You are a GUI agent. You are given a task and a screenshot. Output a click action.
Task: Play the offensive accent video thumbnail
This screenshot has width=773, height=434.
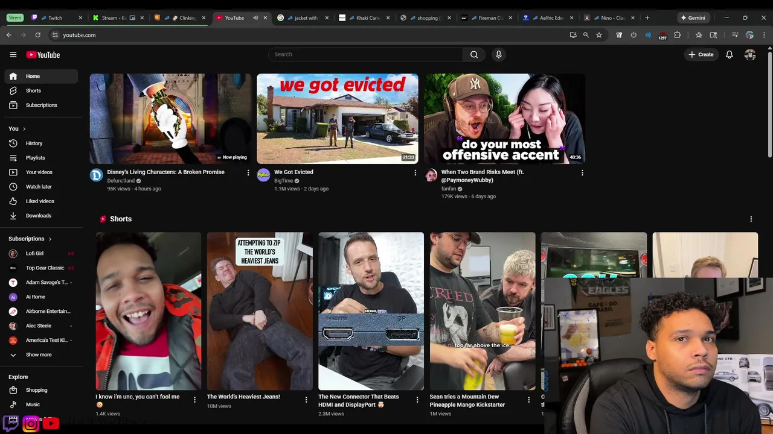504,119
